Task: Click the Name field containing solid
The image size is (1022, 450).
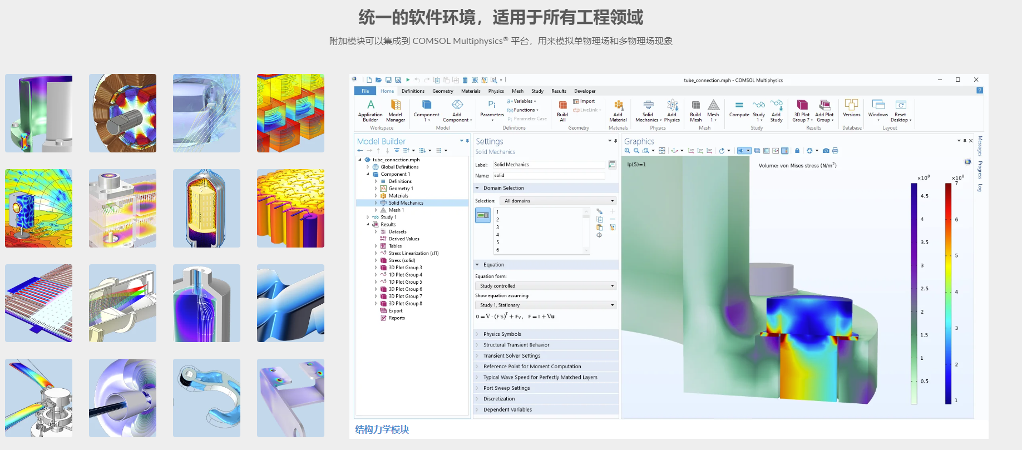Action: point(549,175)
